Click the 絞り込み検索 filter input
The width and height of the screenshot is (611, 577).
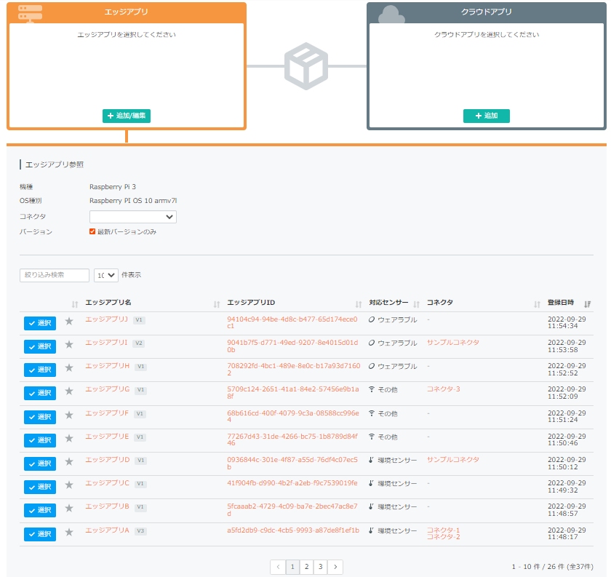(x=54, y=275)
